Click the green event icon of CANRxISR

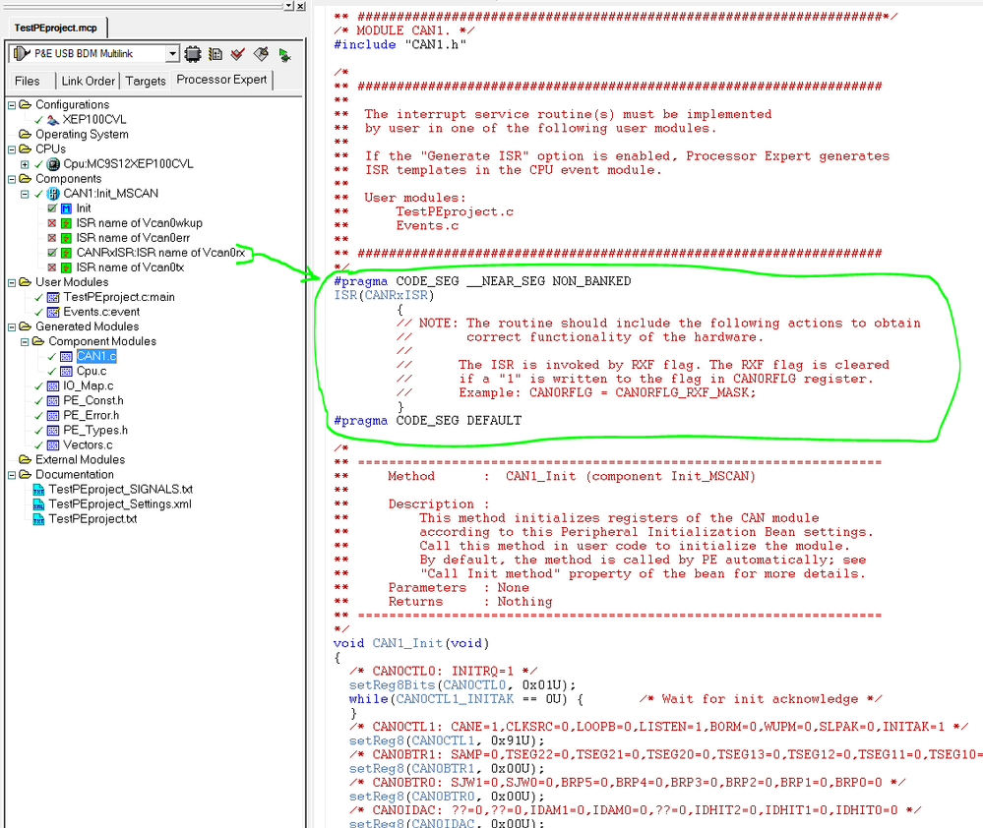[x=66, y=253]
